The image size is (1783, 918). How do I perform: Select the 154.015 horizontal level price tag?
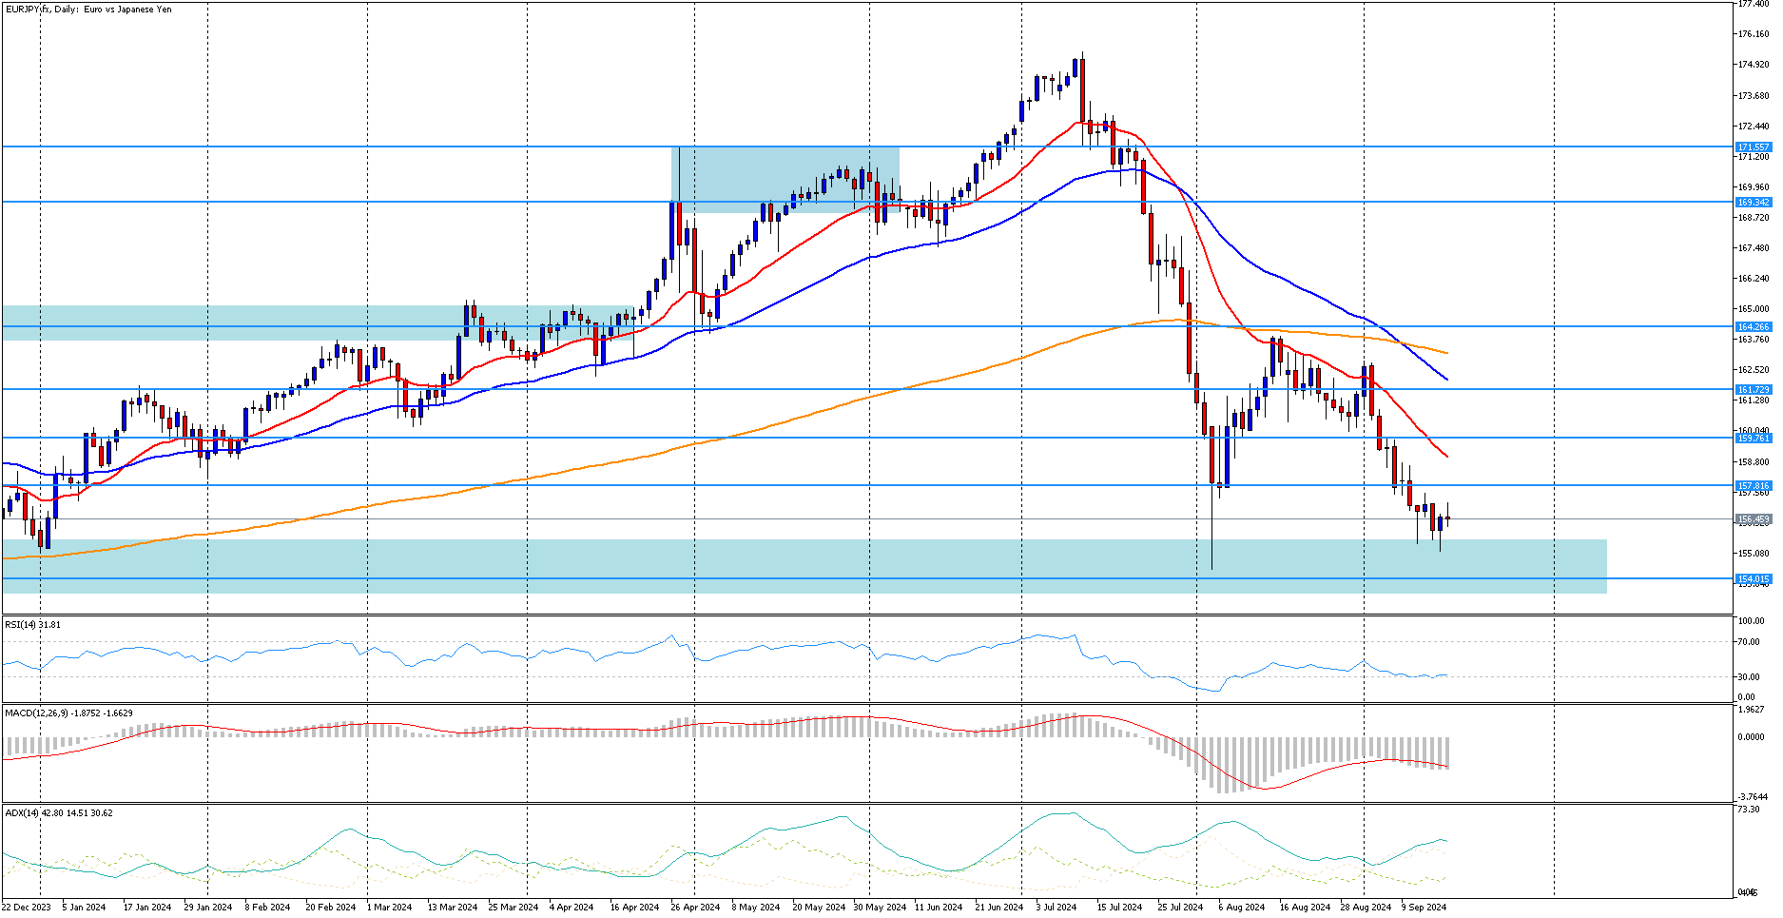click(x=1754, y=579)
